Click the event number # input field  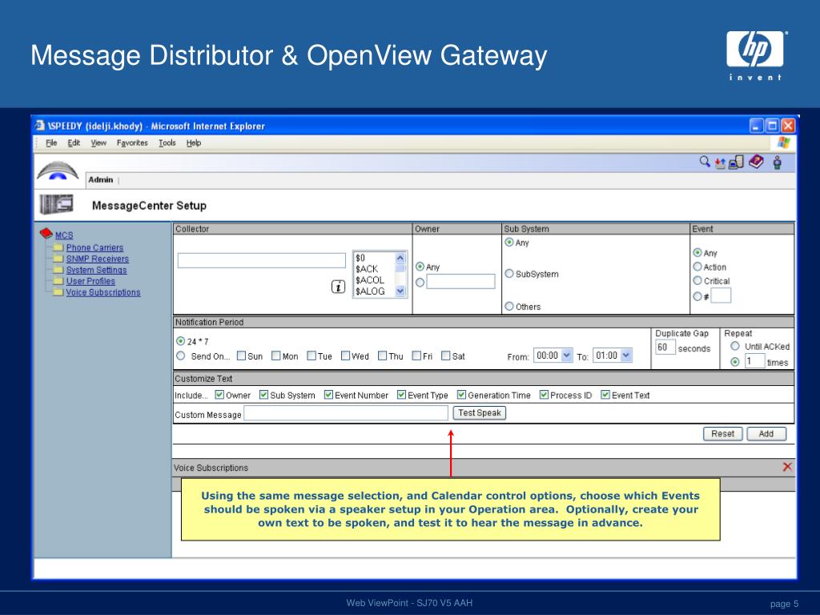click(x=721, y=295)
